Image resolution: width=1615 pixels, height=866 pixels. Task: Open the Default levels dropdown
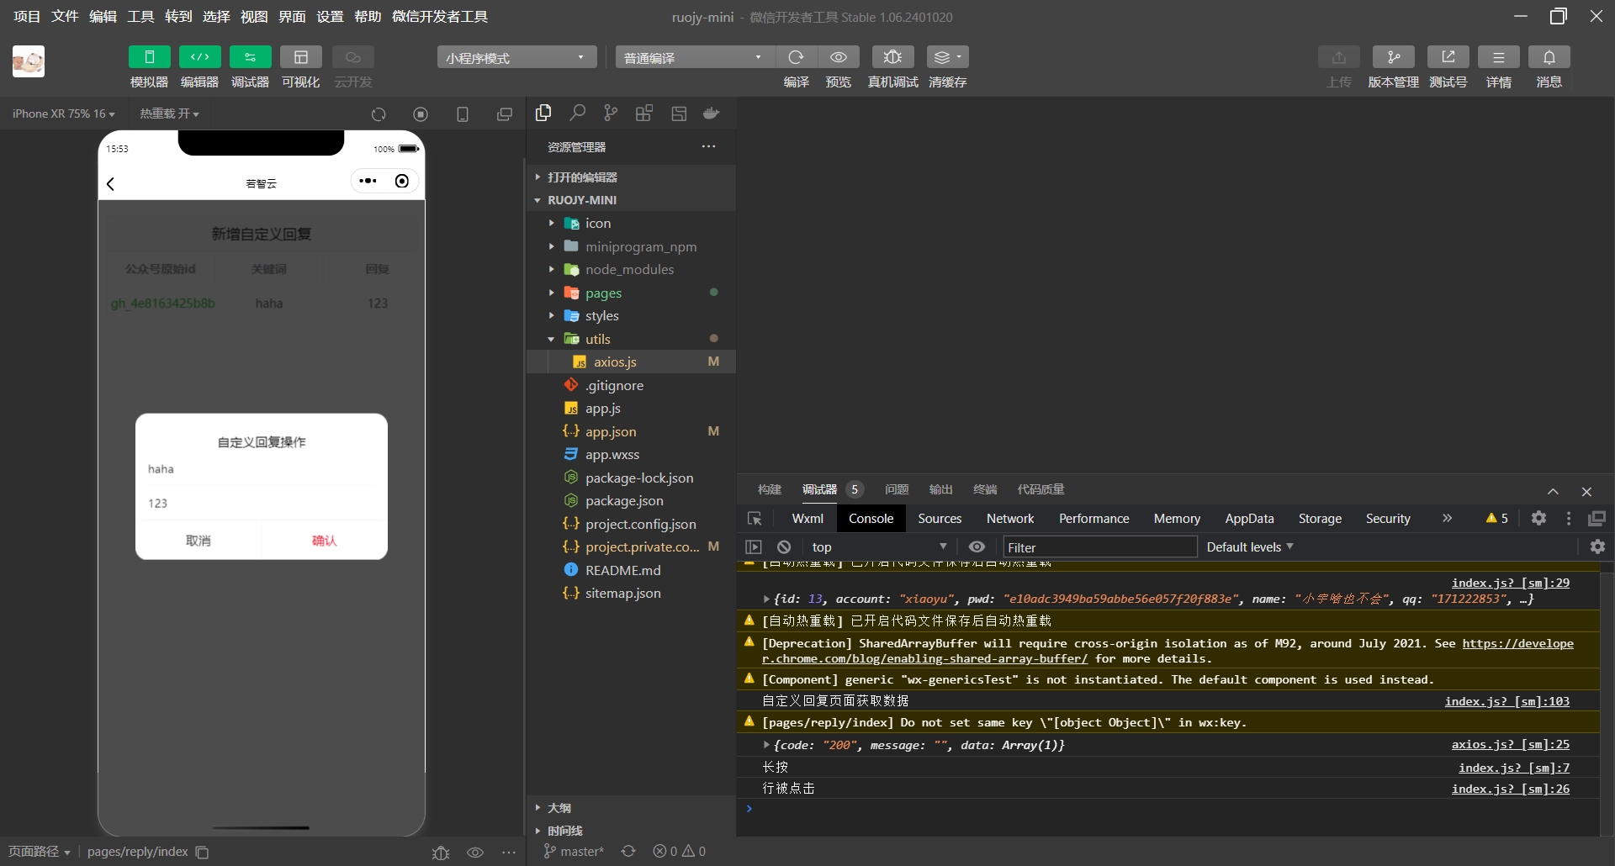tap(1249, 547)
